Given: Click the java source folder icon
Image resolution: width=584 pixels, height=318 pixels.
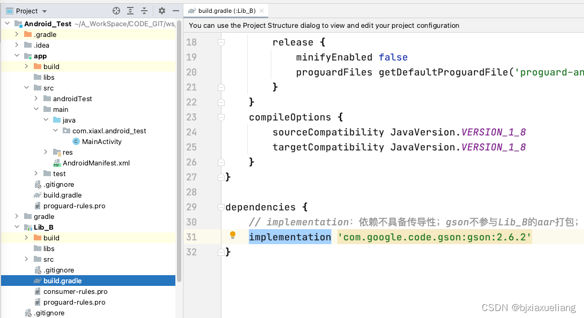Looking at the screenshot, I should (57, 120).
